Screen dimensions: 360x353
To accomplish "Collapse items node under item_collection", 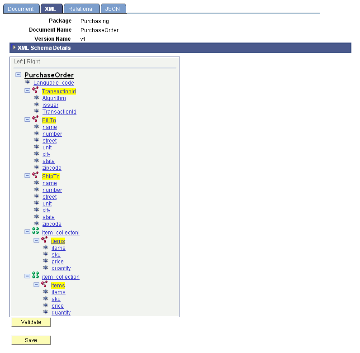I will (36, 285).
